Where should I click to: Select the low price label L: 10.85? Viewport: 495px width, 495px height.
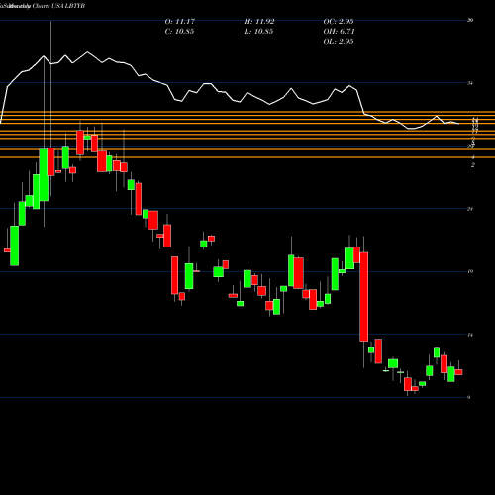pos(258,32)
